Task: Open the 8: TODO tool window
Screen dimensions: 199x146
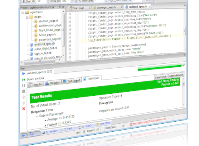Action: tap(85, 127)
